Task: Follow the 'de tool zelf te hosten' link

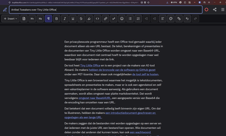Action: pyautogui.click(x=145, y=74)
